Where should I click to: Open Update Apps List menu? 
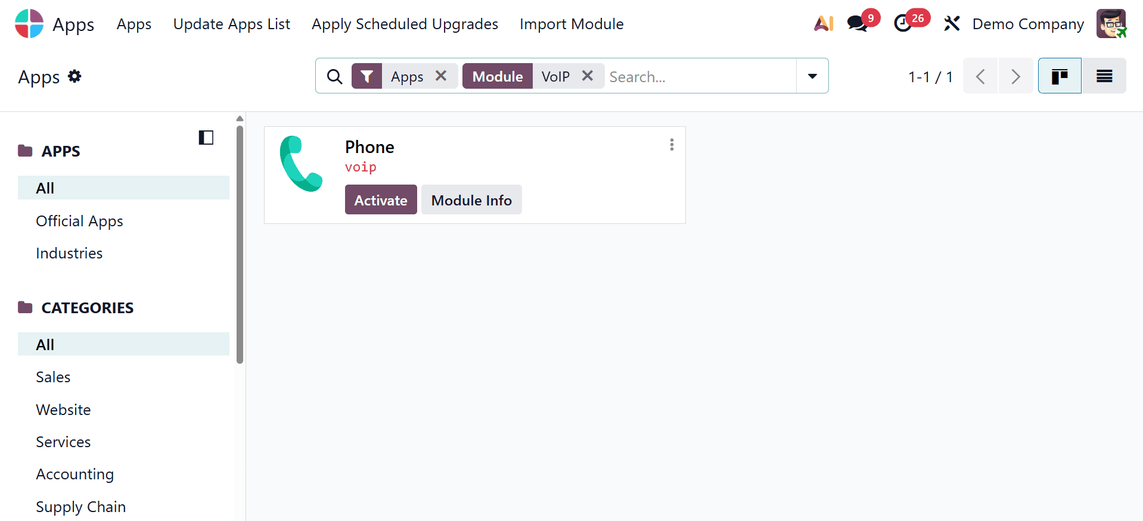(231, 24)
